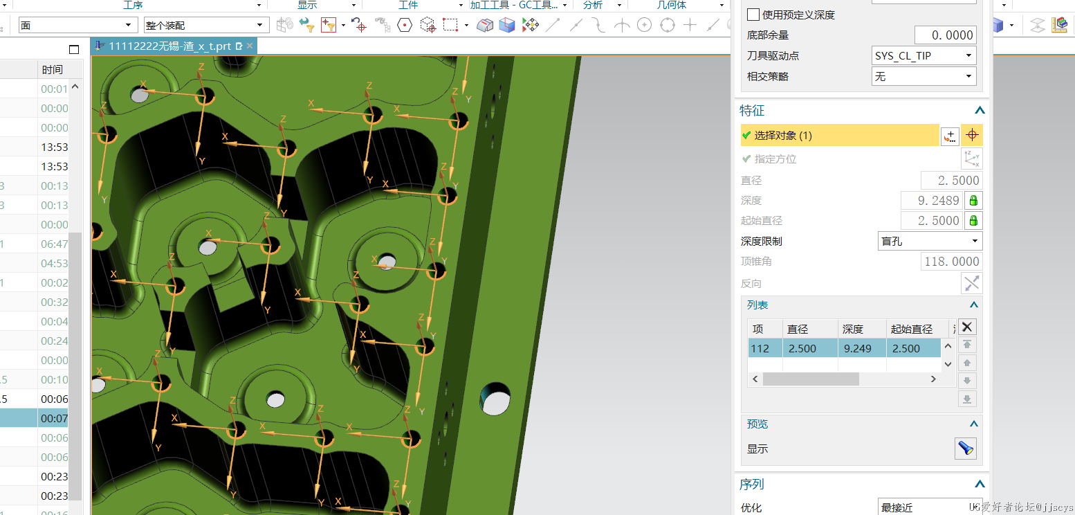Enable the endpoint snap icon
Image resolution: width=1075 pixels, height=515 pixels.
point(553,26)
